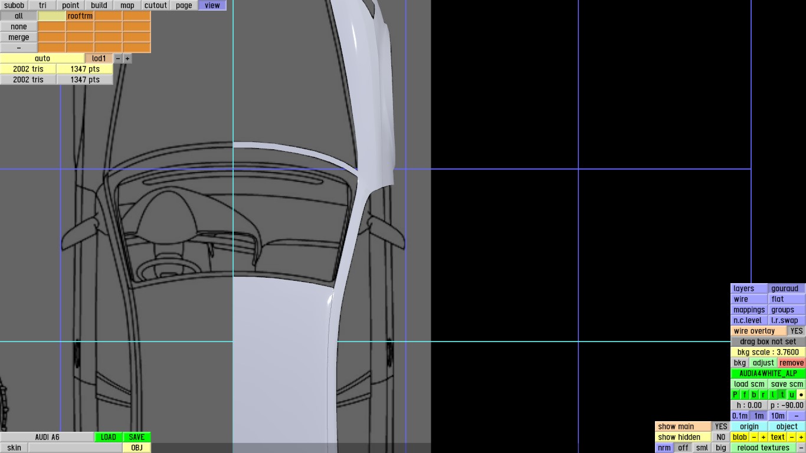The height and width of the screenshot is (453, 806).
Task: Click the skin button
Action: (x=14, y=448)
